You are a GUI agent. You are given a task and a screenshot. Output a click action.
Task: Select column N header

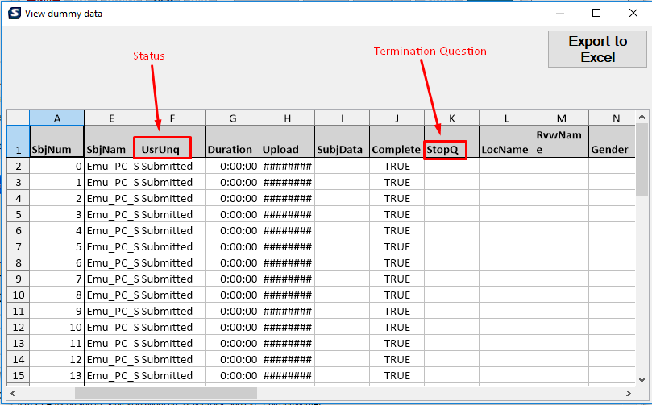pos(612,118)
